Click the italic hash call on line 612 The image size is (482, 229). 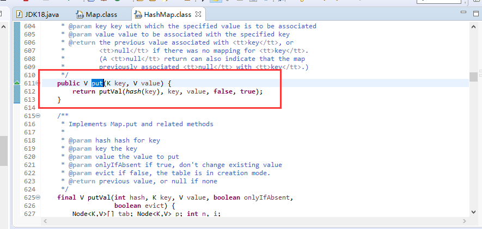click(133, 91)
